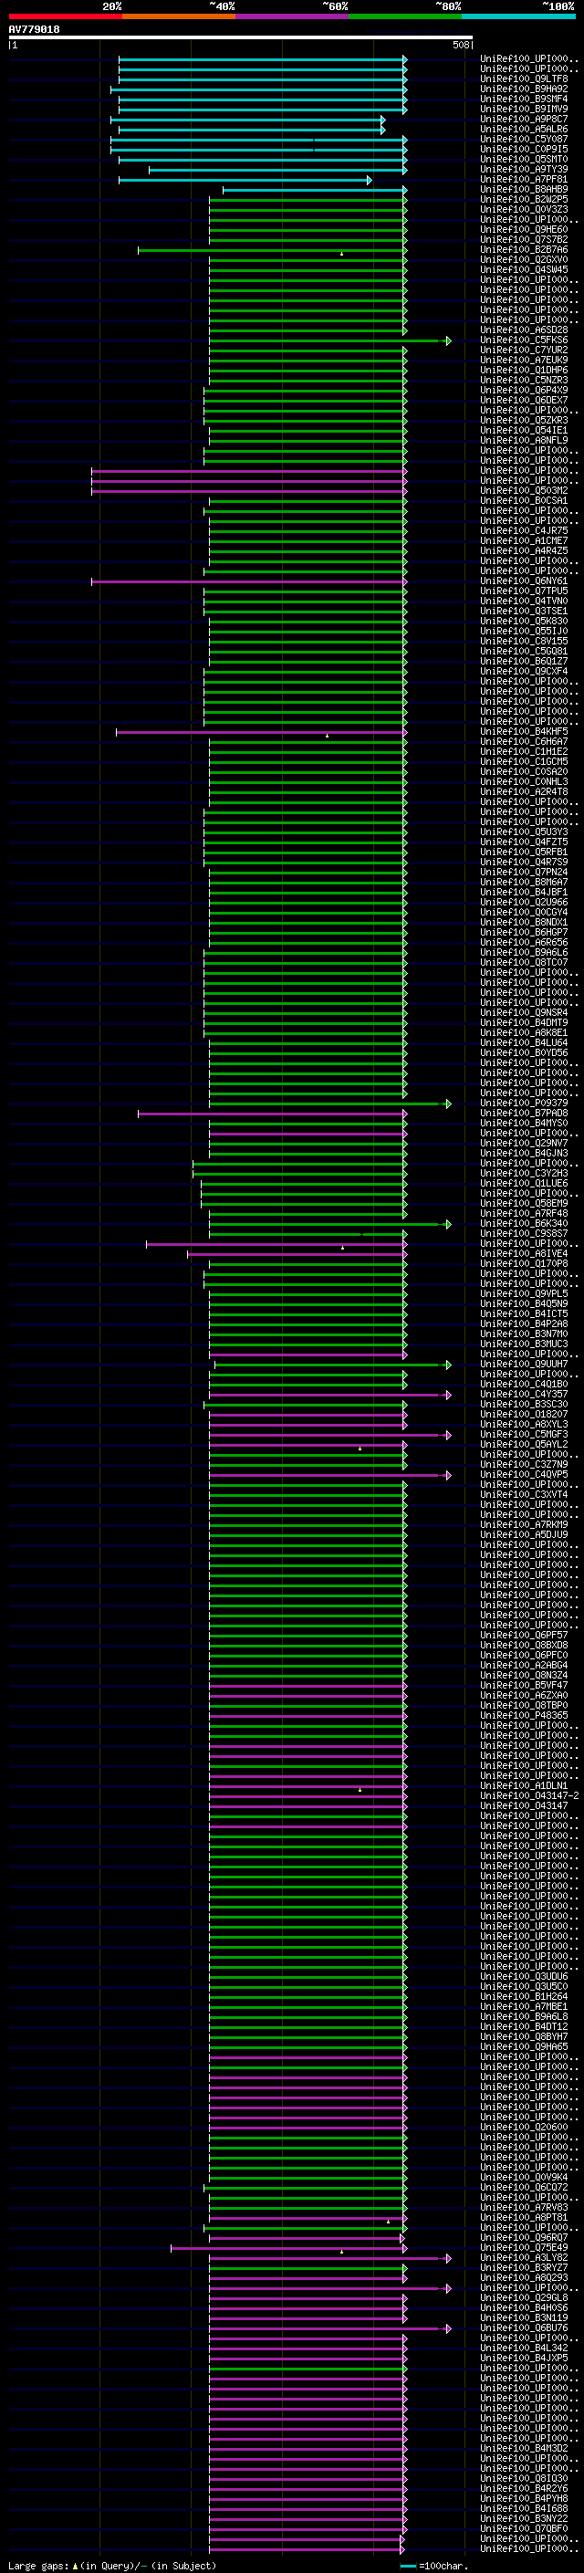Open hit UniRef100_Q1LUE6
Viewport: 584px width, 2573px height.
pyautogui.click(x=524, y=1184)
